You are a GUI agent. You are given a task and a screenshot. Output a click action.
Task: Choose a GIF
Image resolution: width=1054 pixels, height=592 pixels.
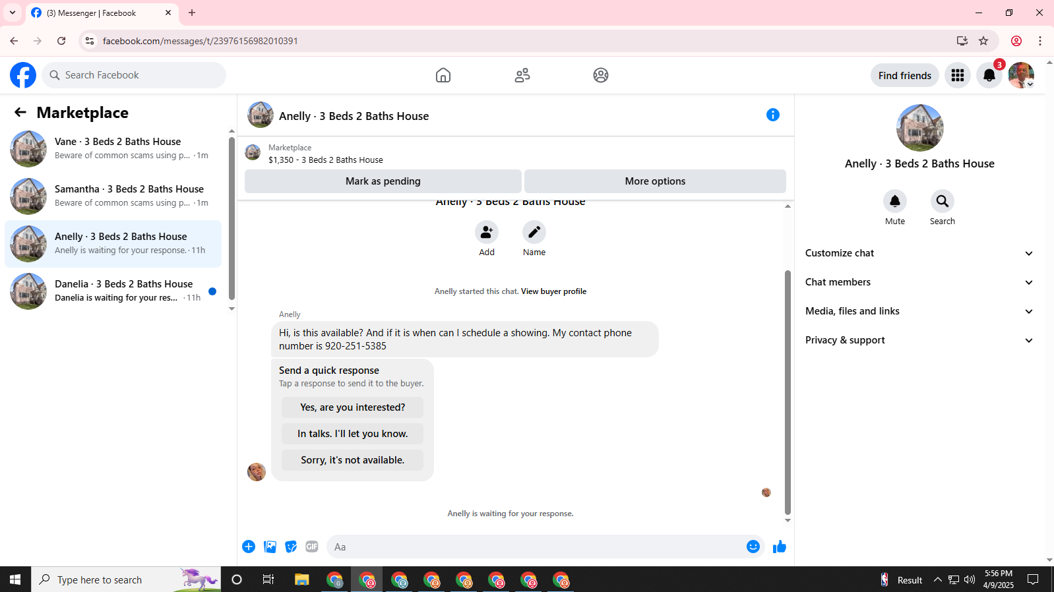312,547
